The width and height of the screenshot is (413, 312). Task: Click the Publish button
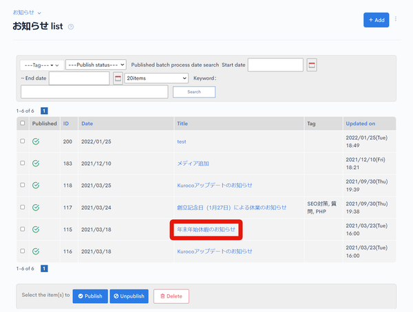coord(90,296)
